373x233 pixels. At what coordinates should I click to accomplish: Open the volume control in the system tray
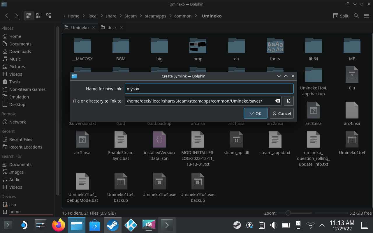click(x=274, y=225)
